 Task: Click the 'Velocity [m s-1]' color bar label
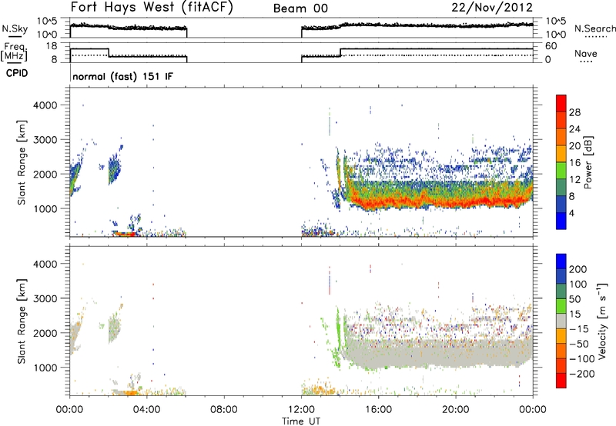pyautogui.click(x=602, y=321)
